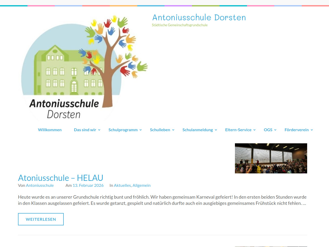Open the Förderverein menu item
The height and width of the screenshot is (247, 329).
(x=296, y=130)
